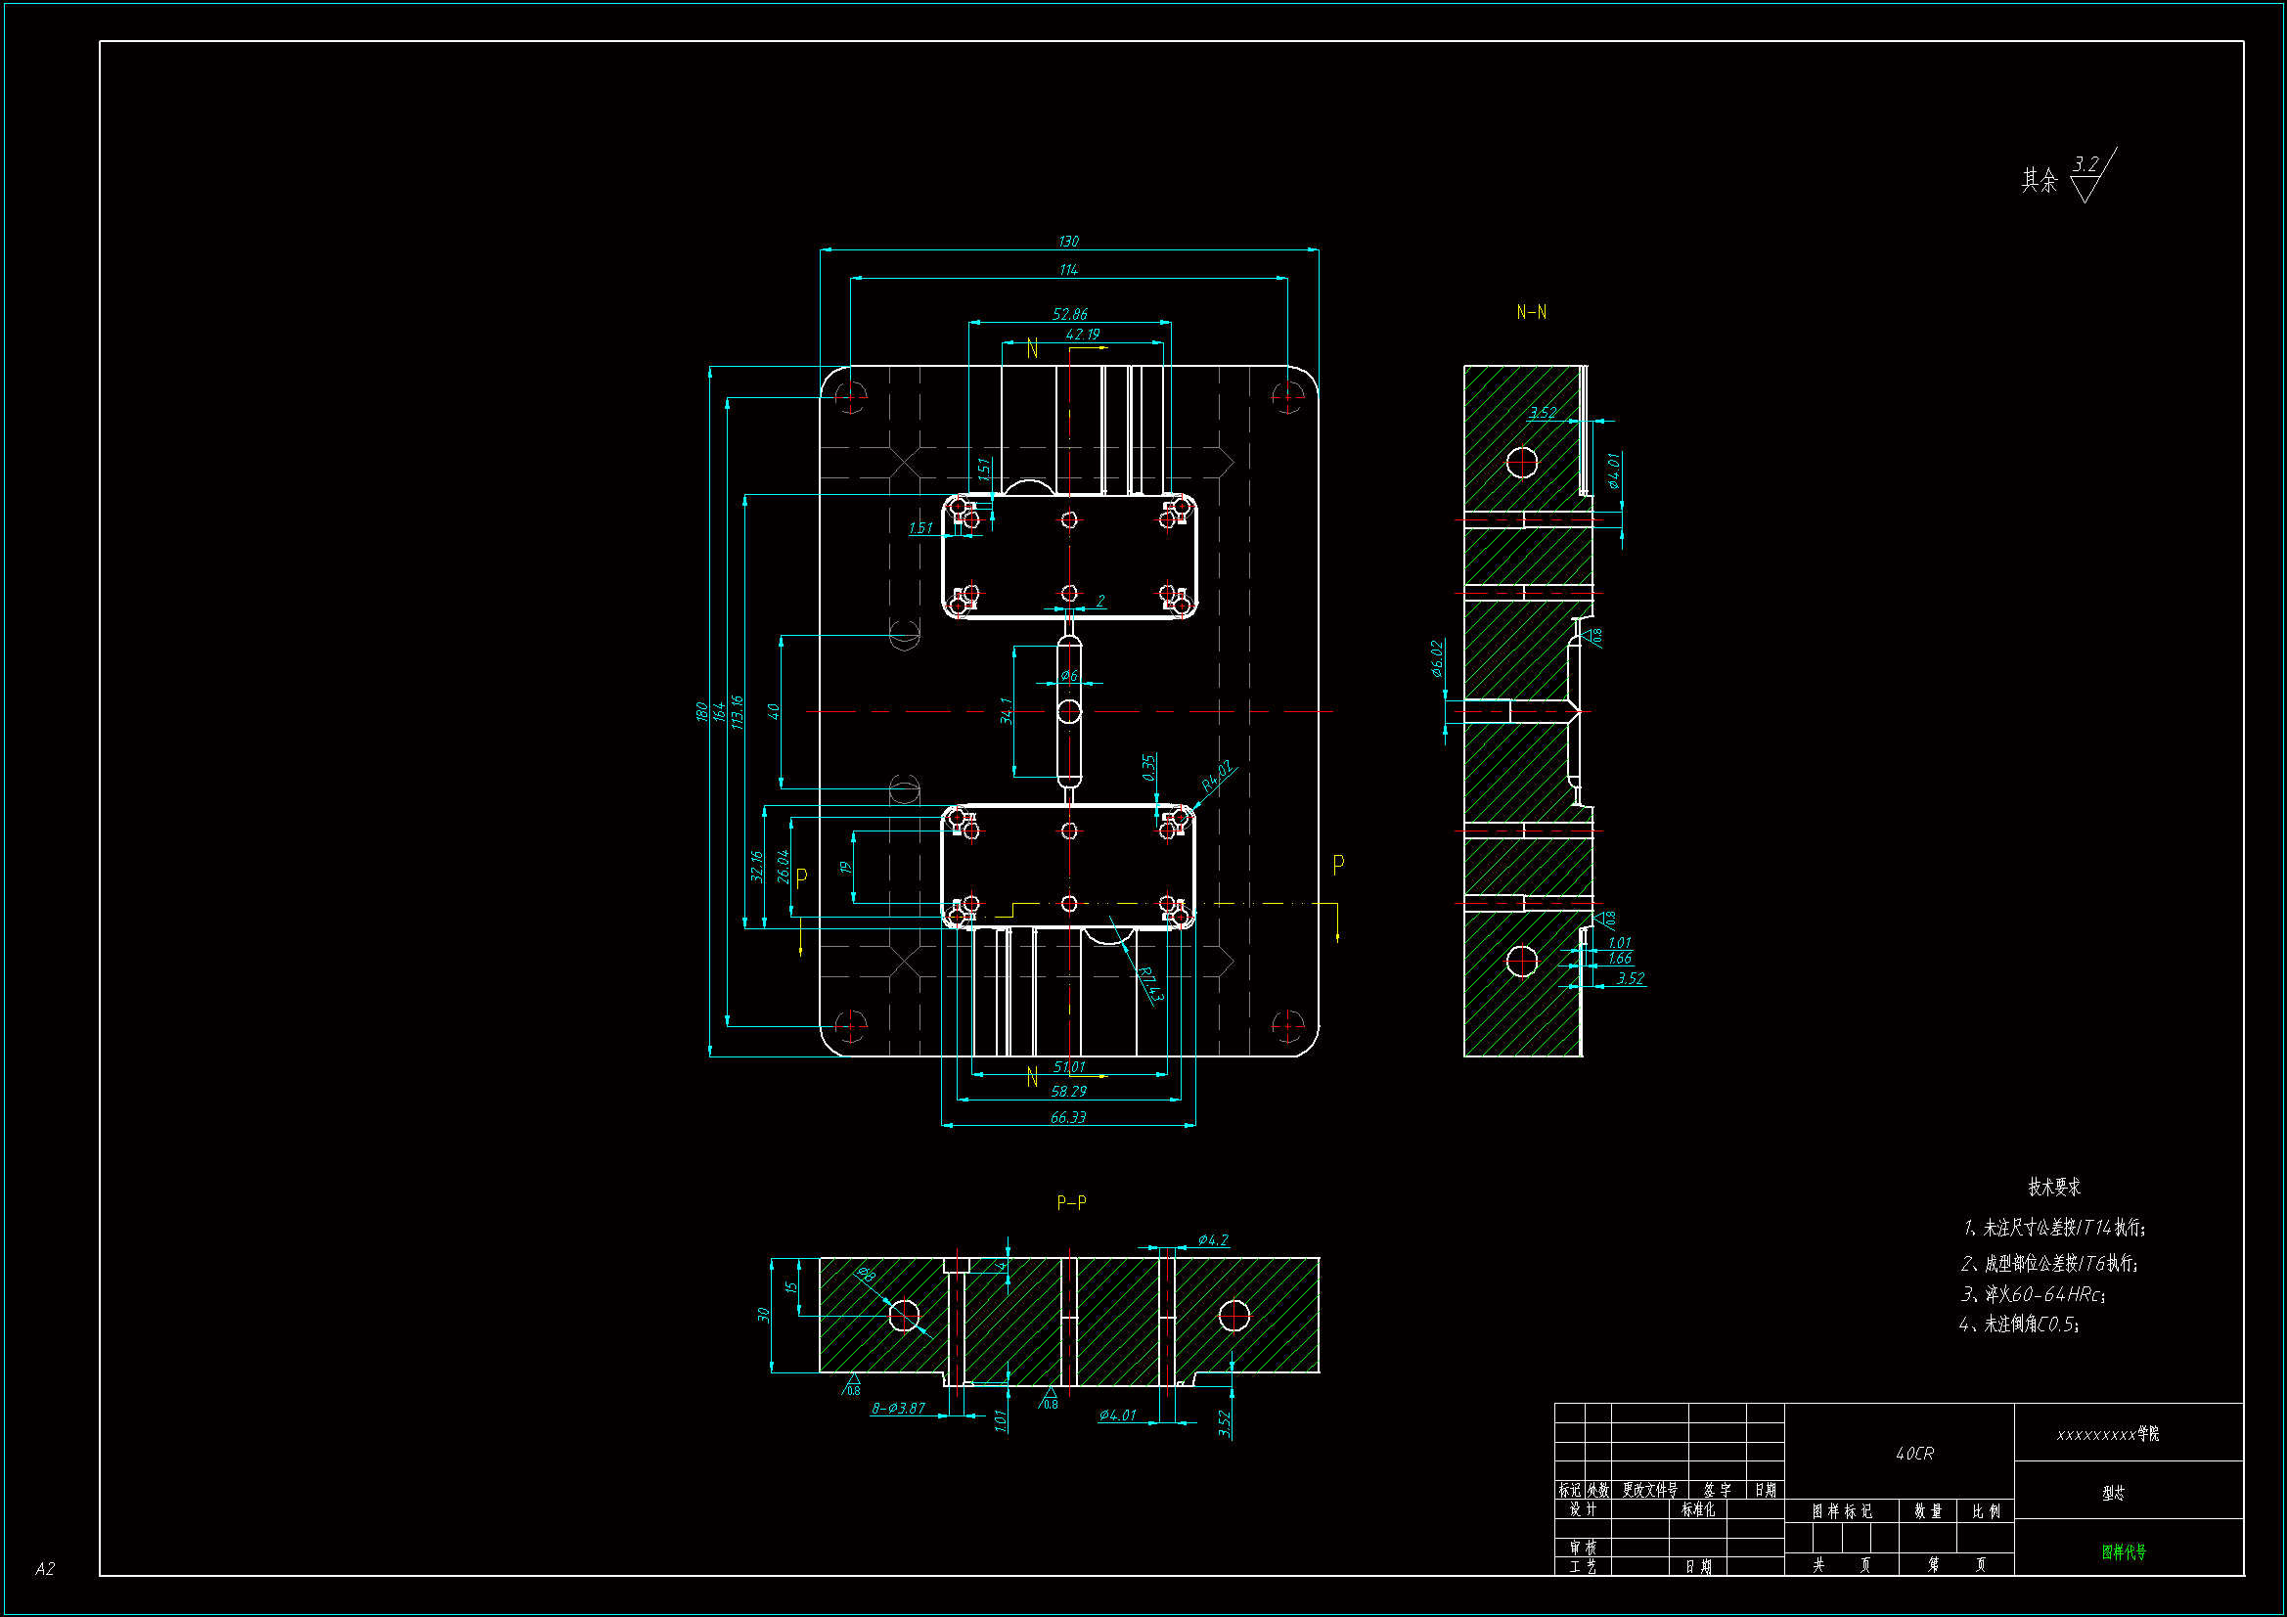Click the A2 sheet size label
Screen dimensions: 2287x1617
click(x=45, y=1568)
